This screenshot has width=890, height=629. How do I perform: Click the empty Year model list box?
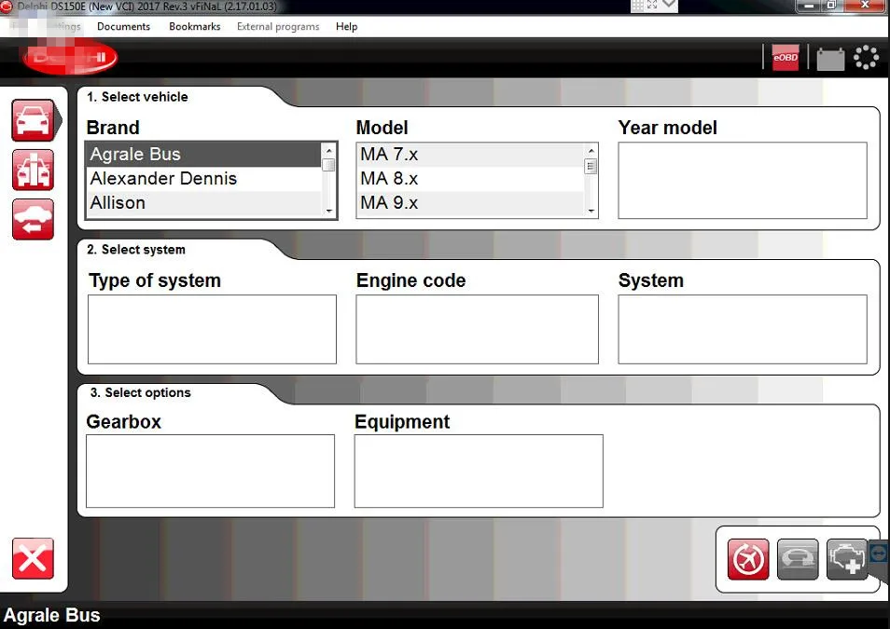(x=742, y=181)
